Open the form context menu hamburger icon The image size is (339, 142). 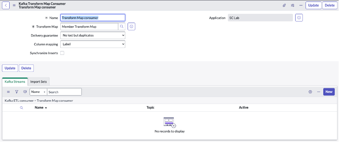point(14,5)
